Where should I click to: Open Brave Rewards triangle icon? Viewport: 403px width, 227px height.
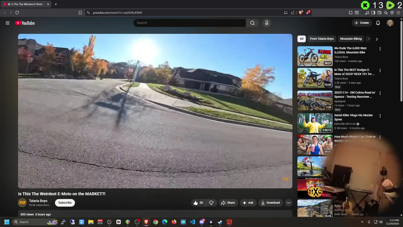point(308,12)
